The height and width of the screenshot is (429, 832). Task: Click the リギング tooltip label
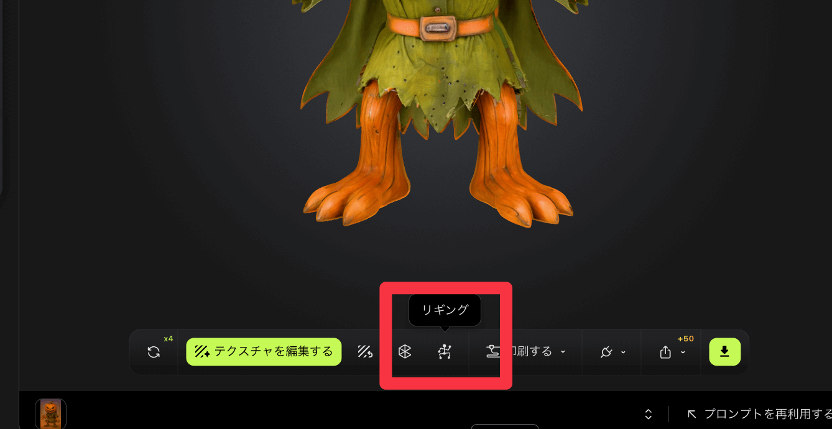coord(445,310)
